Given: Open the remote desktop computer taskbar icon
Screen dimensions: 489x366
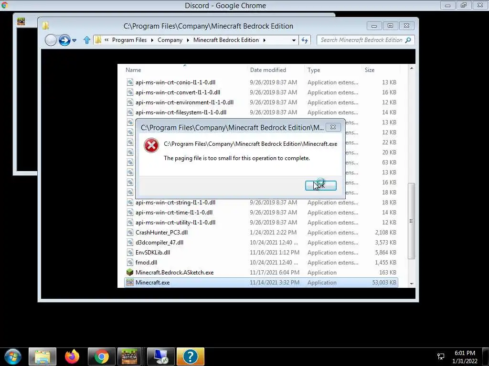Looking at the screenshot, I should (161, 356).
